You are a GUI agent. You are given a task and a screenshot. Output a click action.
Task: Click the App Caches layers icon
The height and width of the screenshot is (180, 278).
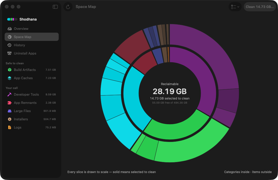10,78
